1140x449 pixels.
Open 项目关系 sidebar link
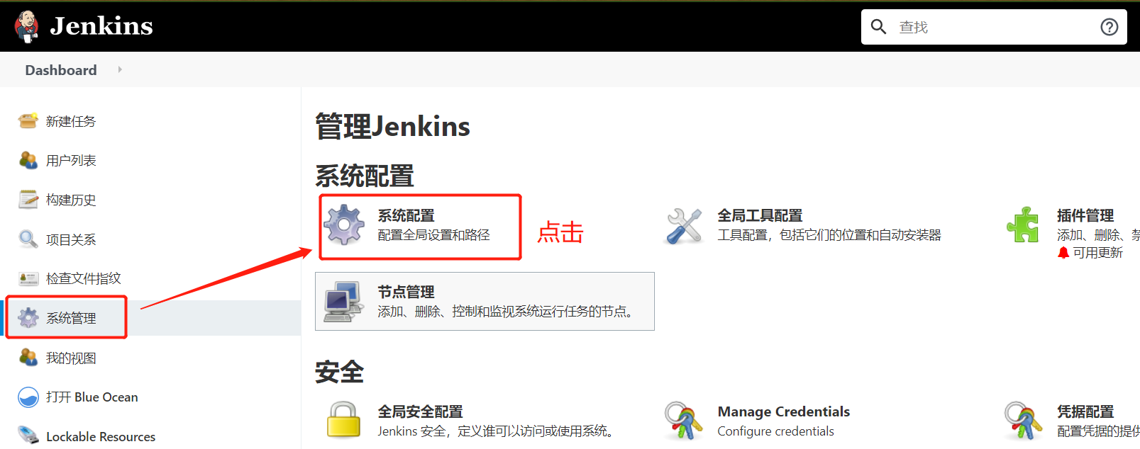tap(71, 239)
